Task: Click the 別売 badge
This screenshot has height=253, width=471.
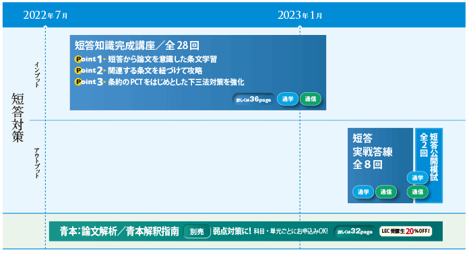Action: click(x=197, y=231)
